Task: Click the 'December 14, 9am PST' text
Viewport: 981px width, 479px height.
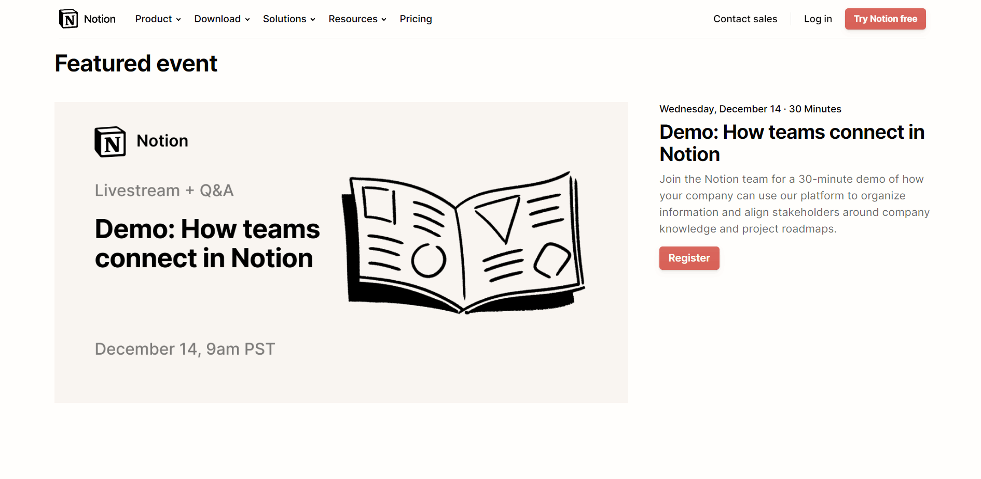Action: point(185,349)
